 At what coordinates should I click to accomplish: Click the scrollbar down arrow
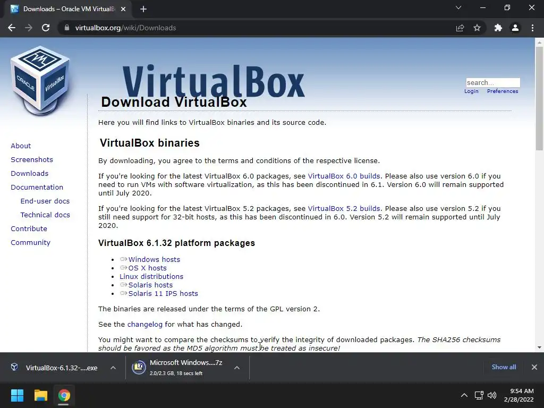tap(539, 347)
